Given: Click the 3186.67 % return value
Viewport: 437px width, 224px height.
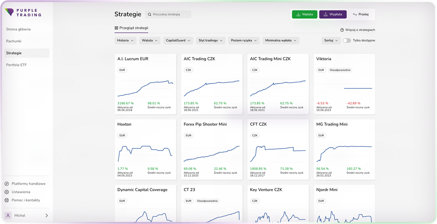Looking at the screenshot, I should click(125, 103).
